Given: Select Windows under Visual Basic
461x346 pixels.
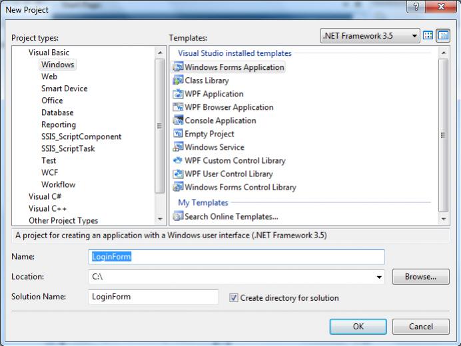Looking at the screenshot, I should tap(57, 65).
